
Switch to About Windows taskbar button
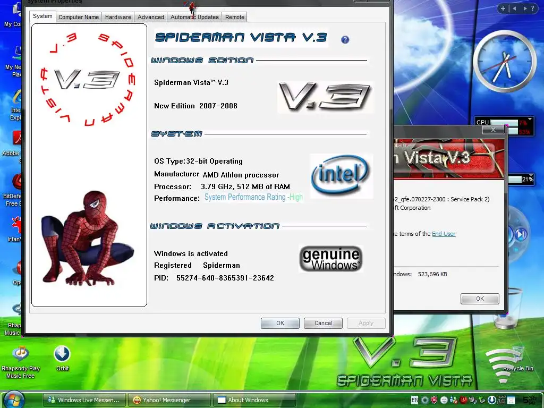[x=254, y=400]
